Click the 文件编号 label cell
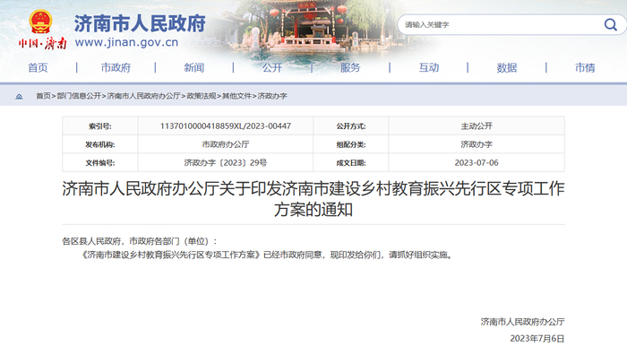 [100, 162]
